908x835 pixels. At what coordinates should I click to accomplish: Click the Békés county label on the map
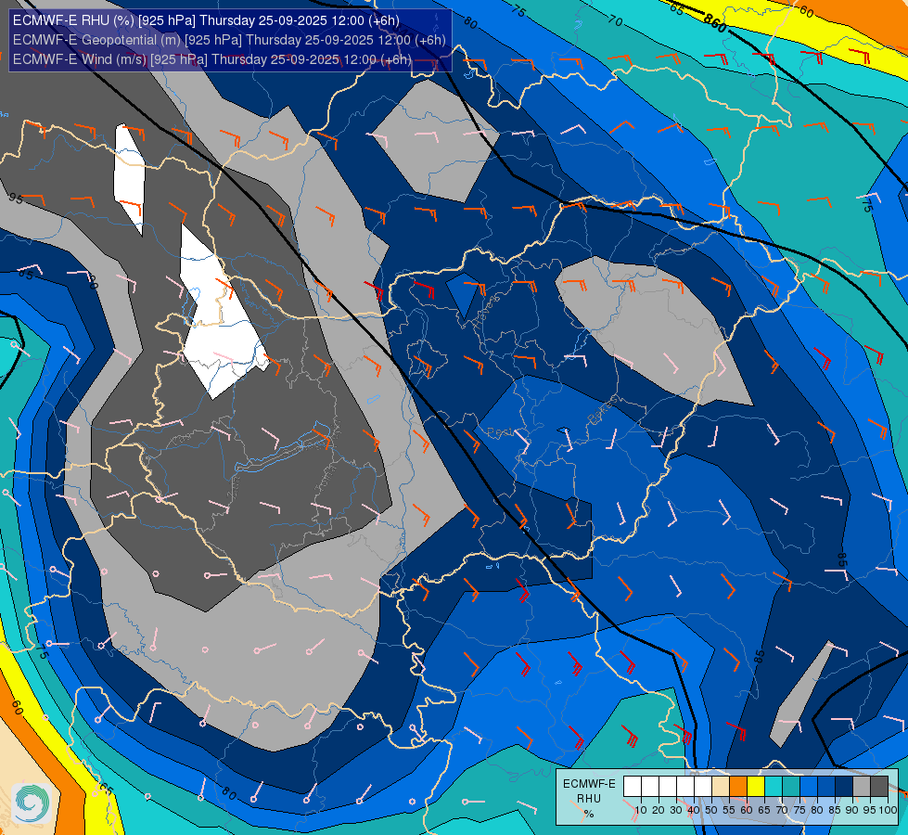[602, 411]
